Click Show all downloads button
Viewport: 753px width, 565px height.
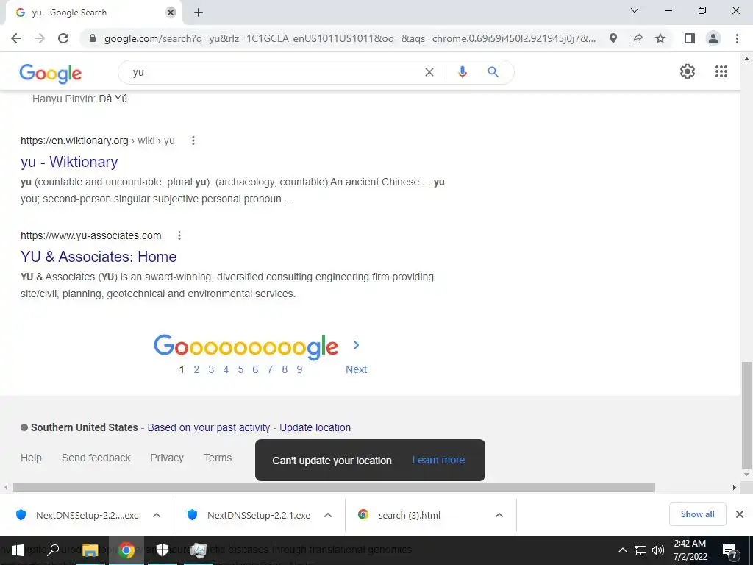(x=697, y=514)
